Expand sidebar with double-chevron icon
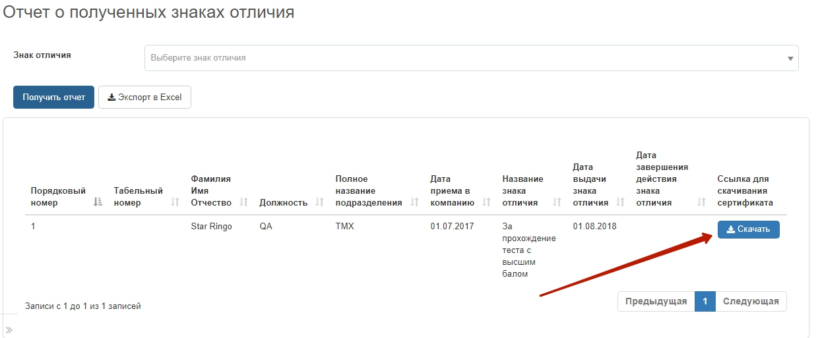 (9, 329)
